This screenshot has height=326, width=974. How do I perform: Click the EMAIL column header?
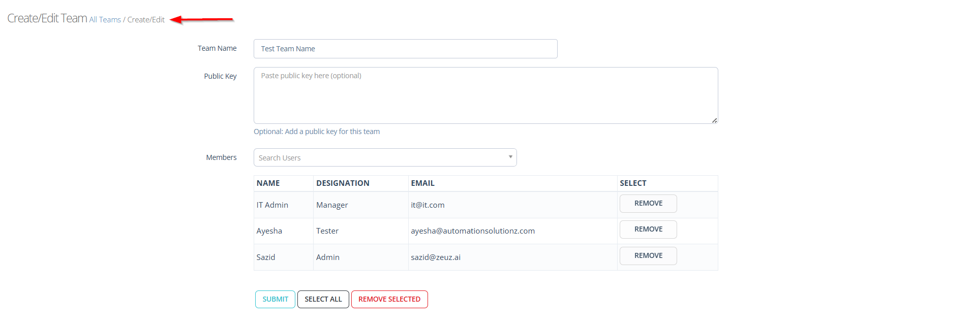click(422, 183)
